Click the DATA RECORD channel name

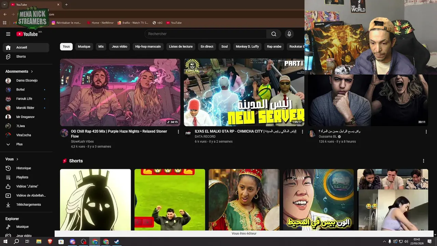[x=205, y=137]
